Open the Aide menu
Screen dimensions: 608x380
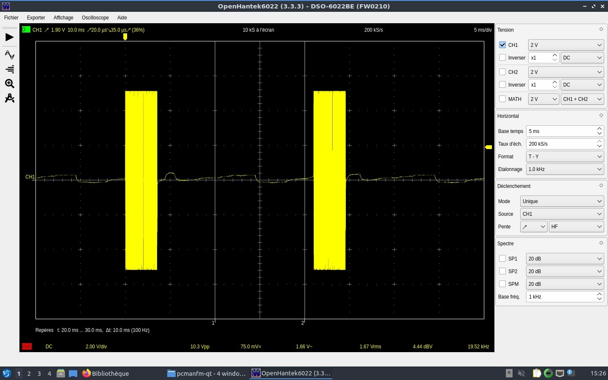(x=122, y=17)
